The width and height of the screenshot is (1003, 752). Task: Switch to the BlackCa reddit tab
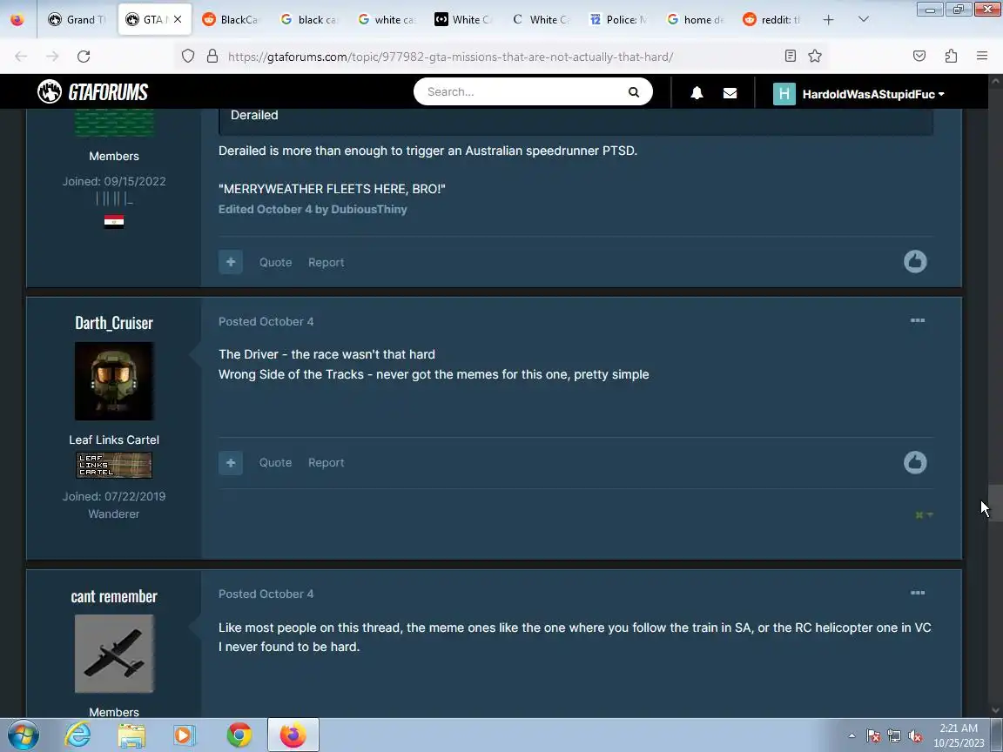(230, 20)
